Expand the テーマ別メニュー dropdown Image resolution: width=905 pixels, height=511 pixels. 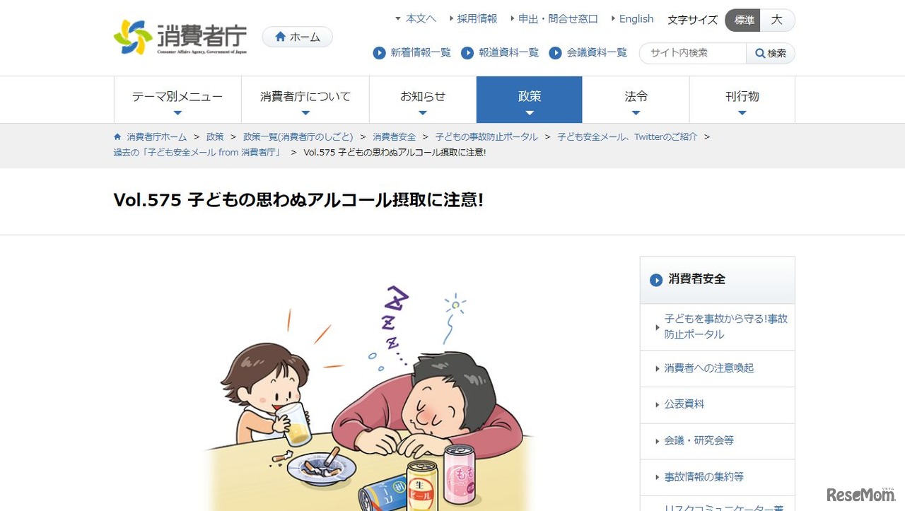click(x=177, y=100)
